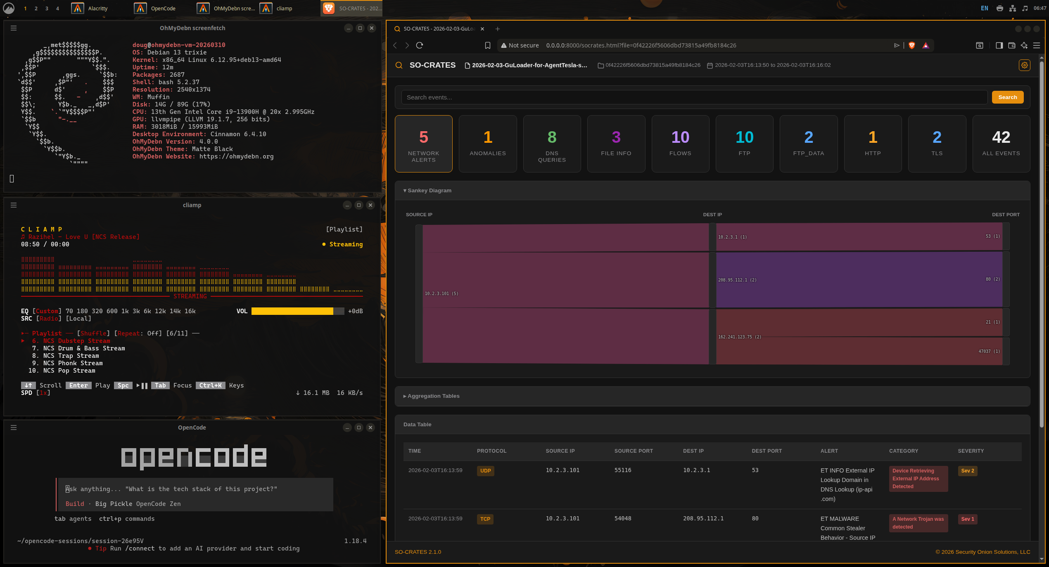Click the Sev 2 severity badge

pyautogui.click(x=968, y=471)
